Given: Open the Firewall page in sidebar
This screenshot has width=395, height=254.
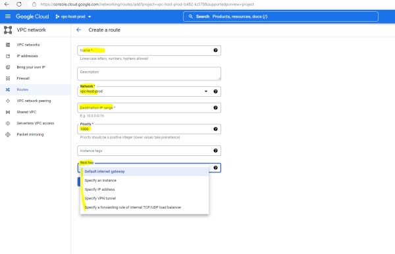Looking at the screenshot, I should 36,78.
